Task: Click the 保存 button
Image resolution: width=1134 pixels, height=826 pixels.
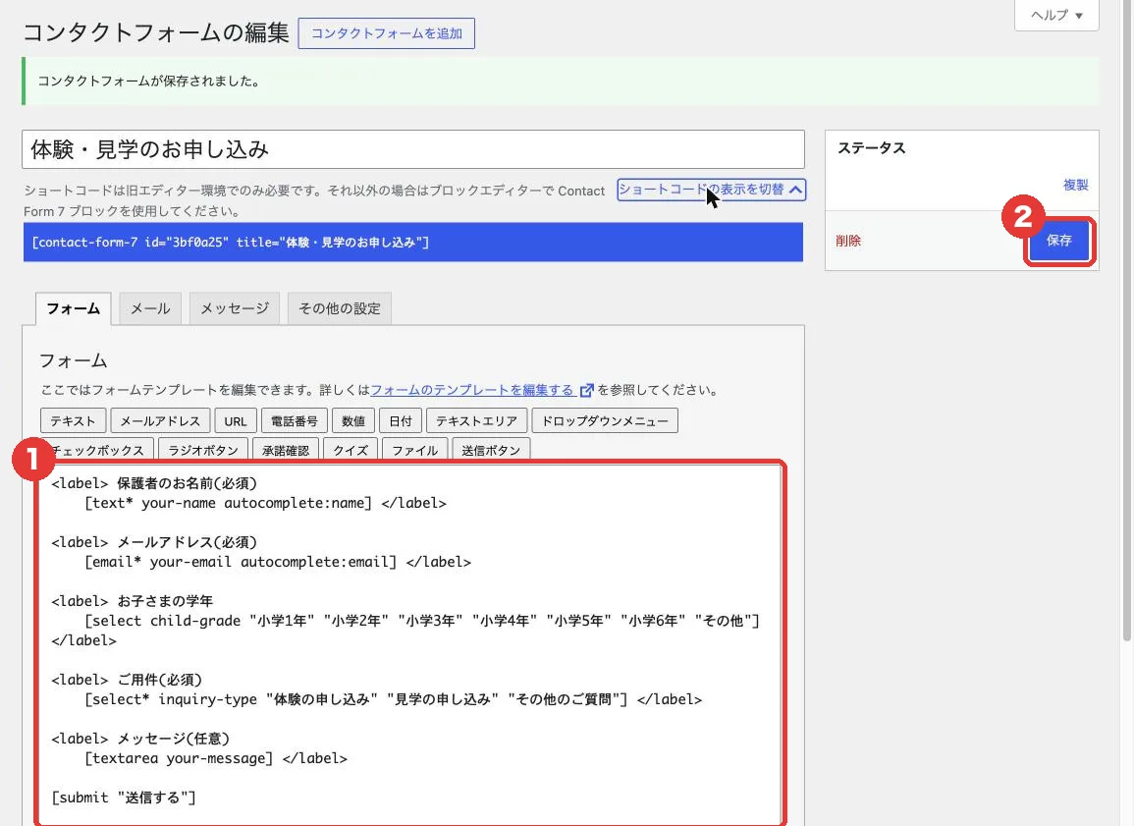Action: [1058, 240]
